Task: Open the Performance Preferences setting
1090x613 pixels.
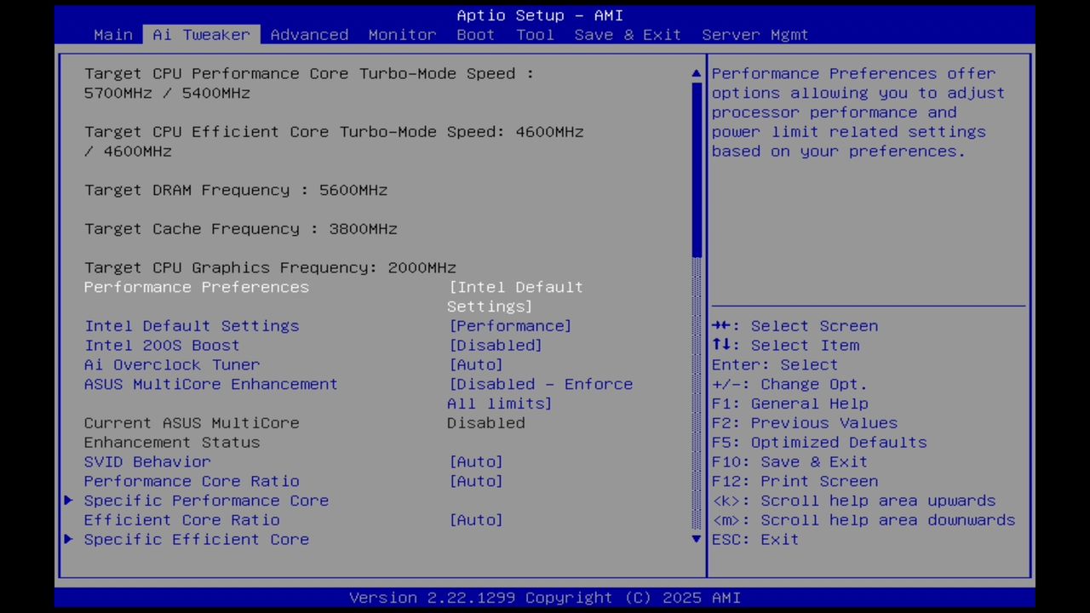Action: click(197, 287)
